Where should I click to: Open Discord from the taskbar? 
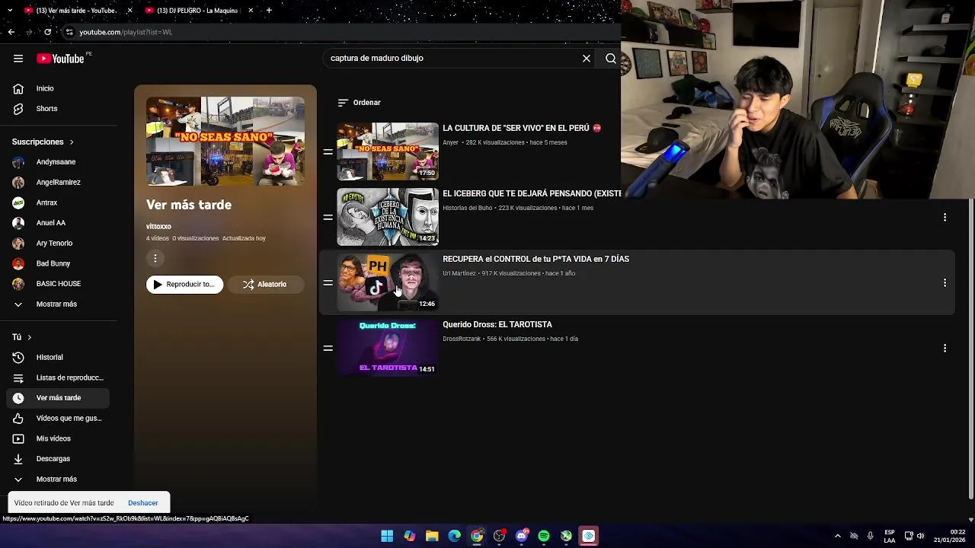(x=522, y=537)
